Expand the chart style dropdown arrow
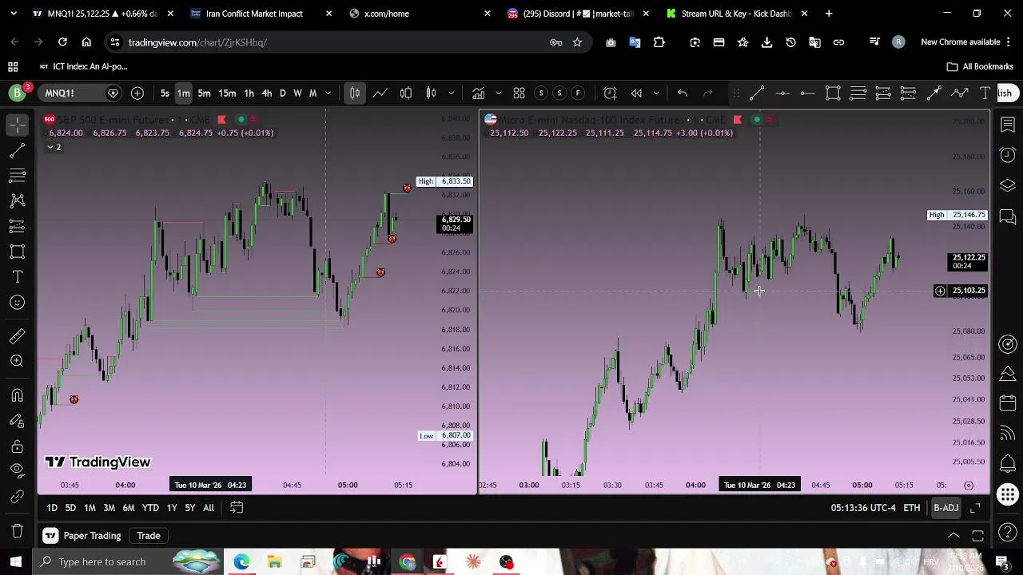 [452, 93]
